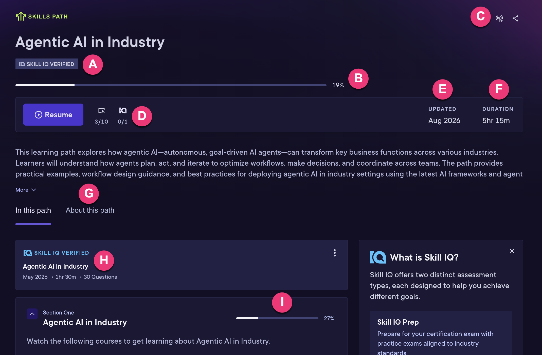Click the IQ icon in the assessment card label
The height and width of the screenshot is (355, 542).
tap(27, 253)
